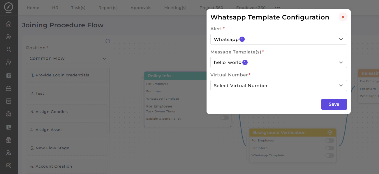
Task: Select stage 3. Assign Goodies
Action: (67, 112)
